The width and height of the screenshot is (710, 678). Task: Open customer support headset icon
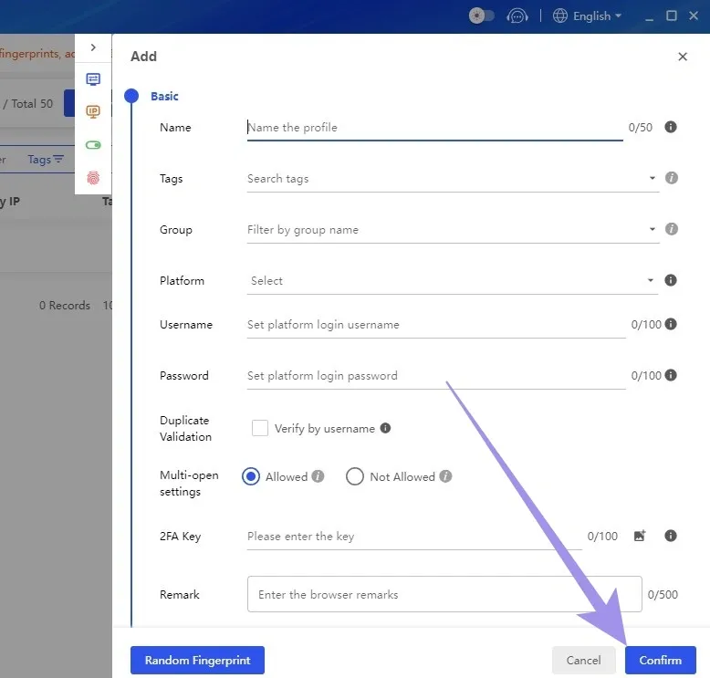point(518,16)
